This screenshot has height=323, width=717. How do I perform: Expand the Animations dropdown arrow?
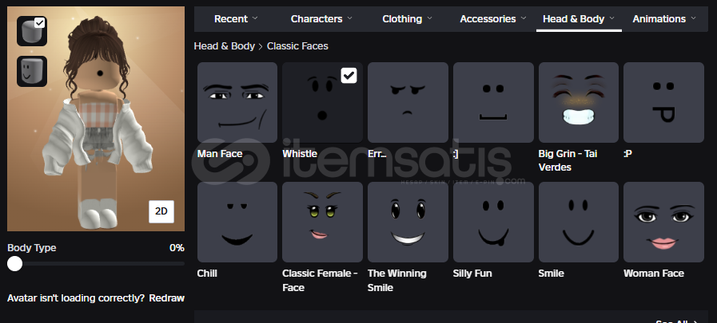coord(693,18)
